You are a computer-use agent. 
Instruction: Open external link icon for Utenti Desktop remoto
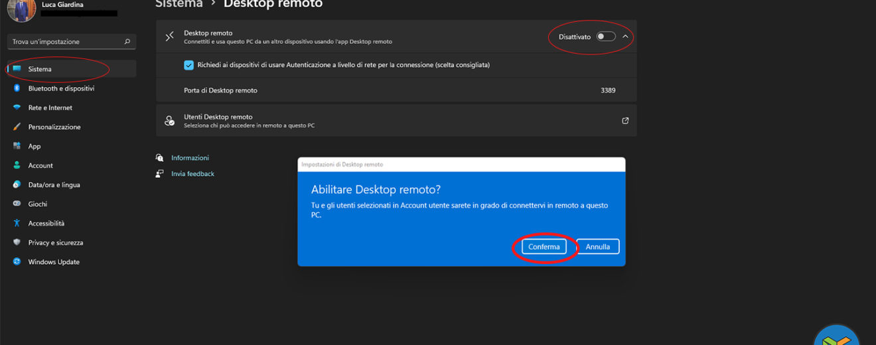pyautogui.click(x=624, y=121)
